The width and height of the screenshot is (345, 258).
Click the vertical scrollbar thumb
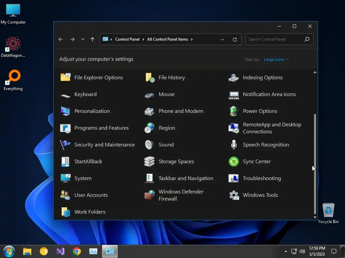click(315, 164)
